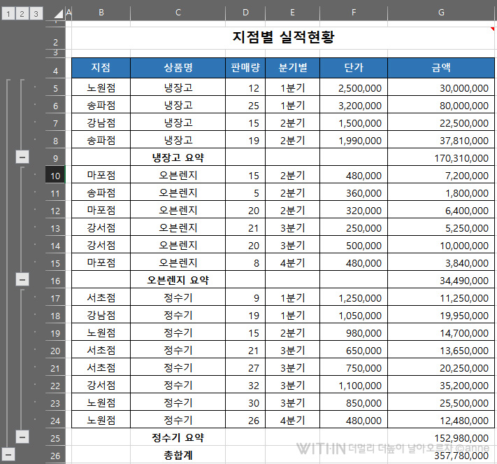Select amount 37,810,000
Image resolution: width=497 pixels, height=464 pixels.
[441, 140]
